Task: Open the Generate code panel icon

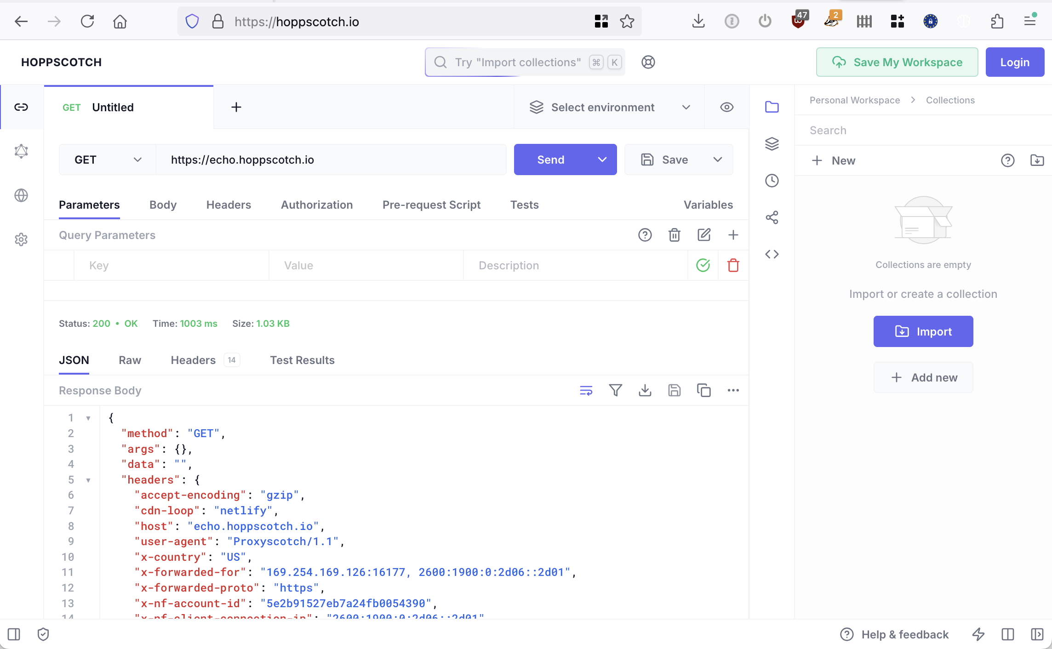Action: [x=772, y=254]
